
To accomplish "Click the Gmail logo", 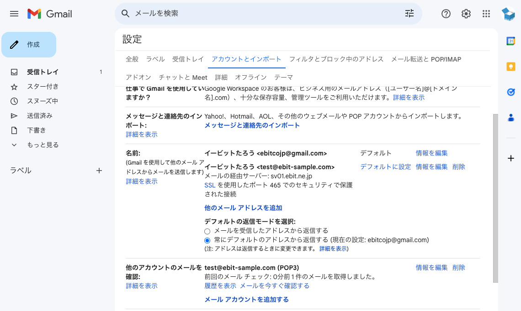I will [x=49, y=14].
